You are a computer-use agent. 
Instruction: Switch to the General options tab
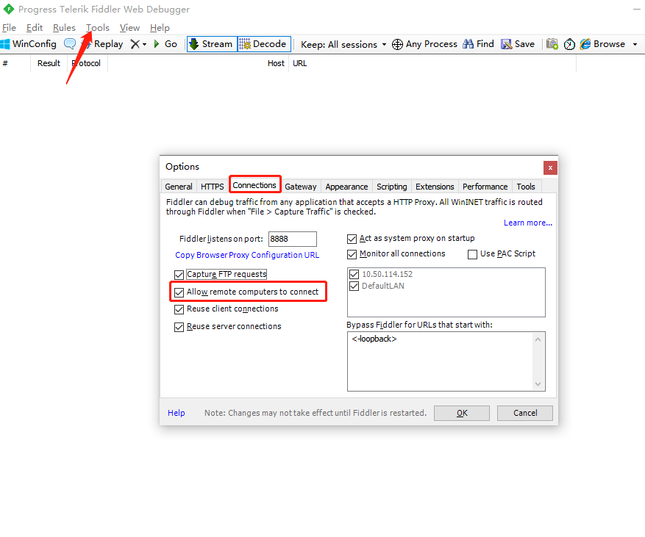[x=179, y=187]
